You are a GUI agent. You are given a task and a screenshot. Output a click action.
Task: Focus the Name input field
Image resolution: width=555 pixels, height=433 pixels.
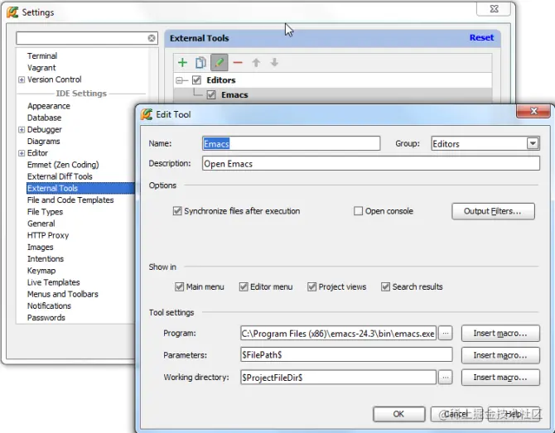[292, 143]
